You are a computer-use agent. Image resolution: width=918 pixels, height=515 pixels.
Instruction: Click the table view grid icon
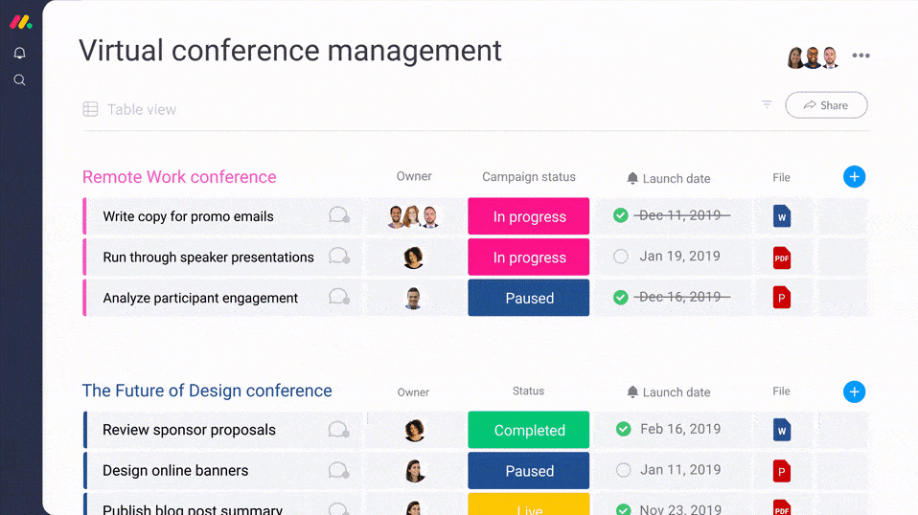point(90,109)
